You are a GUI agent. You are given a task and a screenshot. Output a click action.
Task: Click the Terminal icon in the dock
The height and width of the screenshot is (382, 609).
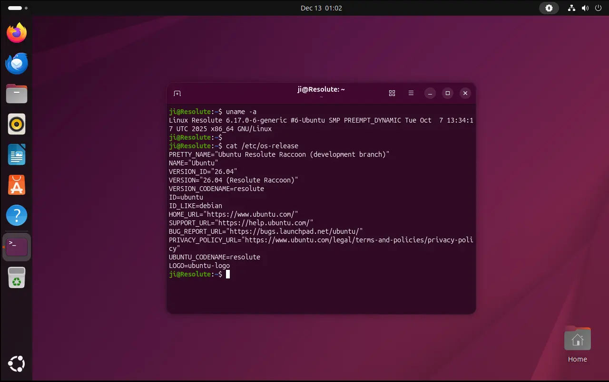click(17, 247)
